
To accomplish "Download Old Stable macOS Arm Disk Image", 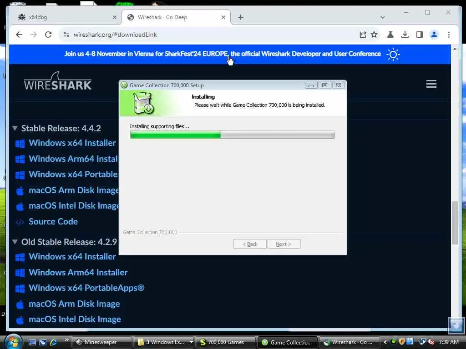I will (74, 304).
